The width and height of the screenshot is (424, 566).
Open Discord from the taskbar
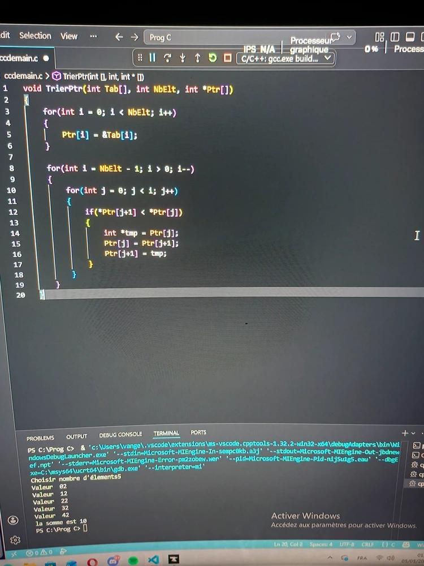(113, 560)
